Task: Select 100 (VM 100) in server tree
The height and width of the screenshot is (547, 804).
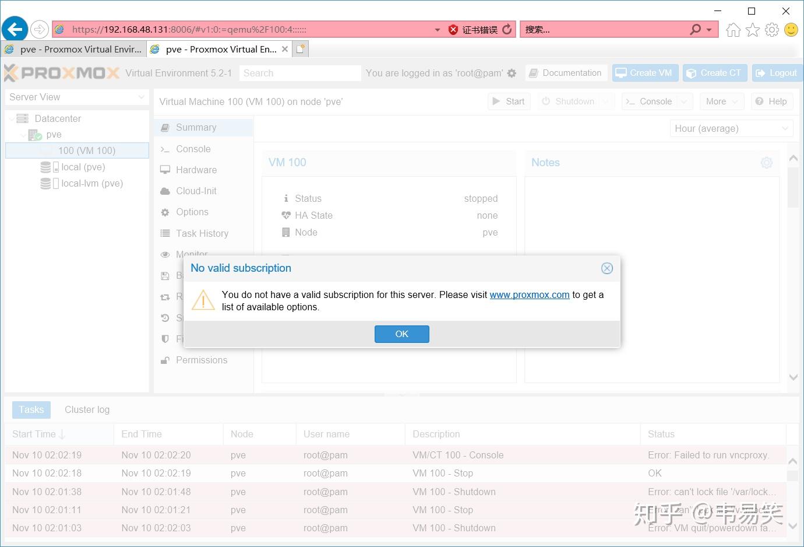Action: [x=77, y=150]
